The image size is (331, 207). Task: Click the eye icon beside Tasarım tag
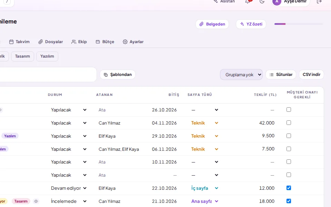36,201
